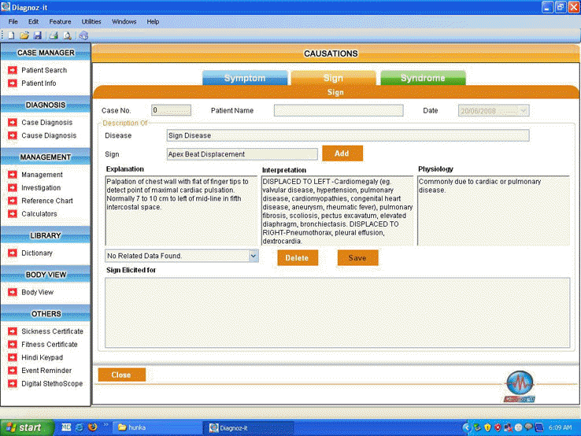This screenshot has height=436, width=581.
Task: Click the Print Preview toolbar icon
Action: pyautogui.click(x=68, y=35)
